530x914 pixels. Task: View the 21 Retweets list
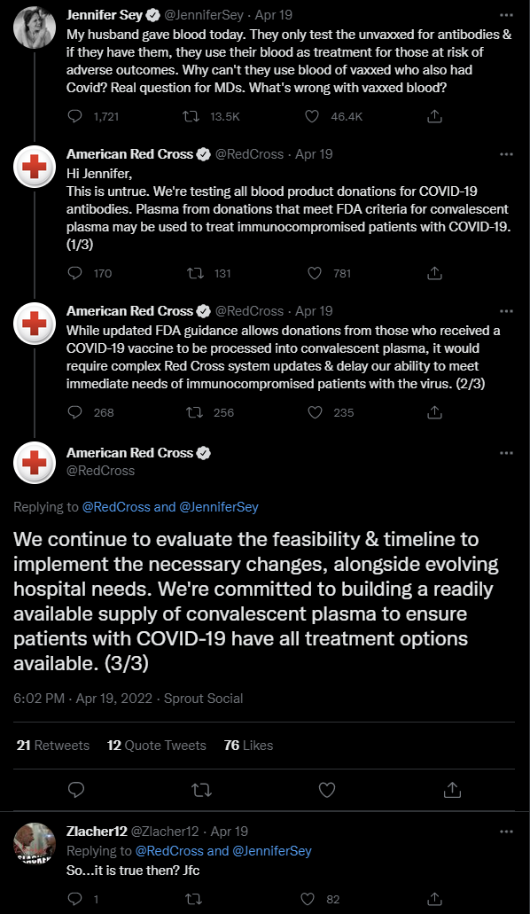(53, 745)
